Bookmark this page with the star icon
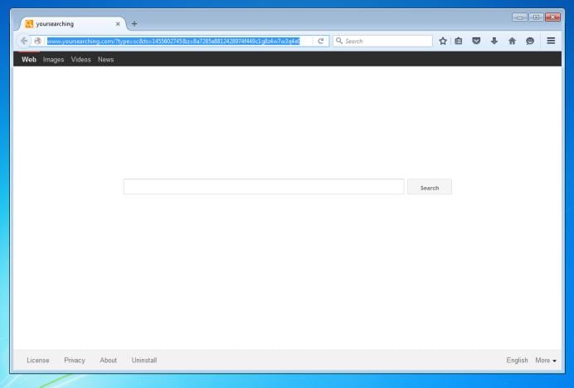574x388 pixels. pos(443,41)
